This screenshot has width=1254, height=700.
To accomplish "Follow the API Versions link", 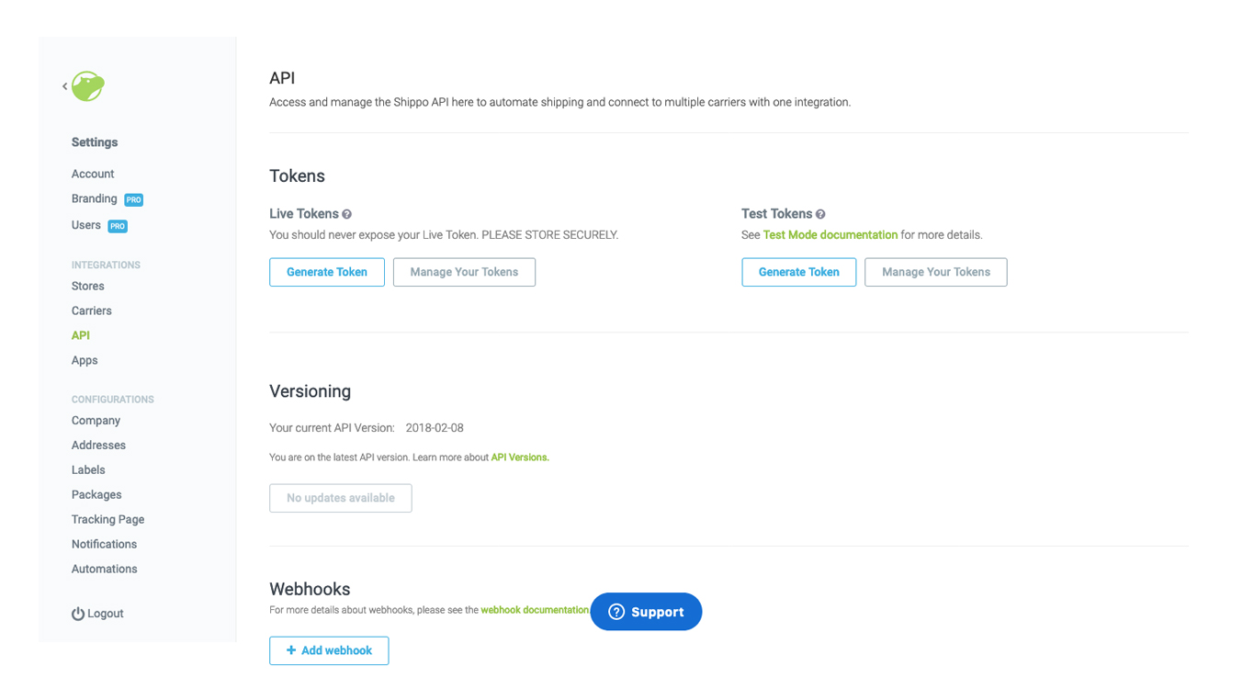I will (520, 457).
